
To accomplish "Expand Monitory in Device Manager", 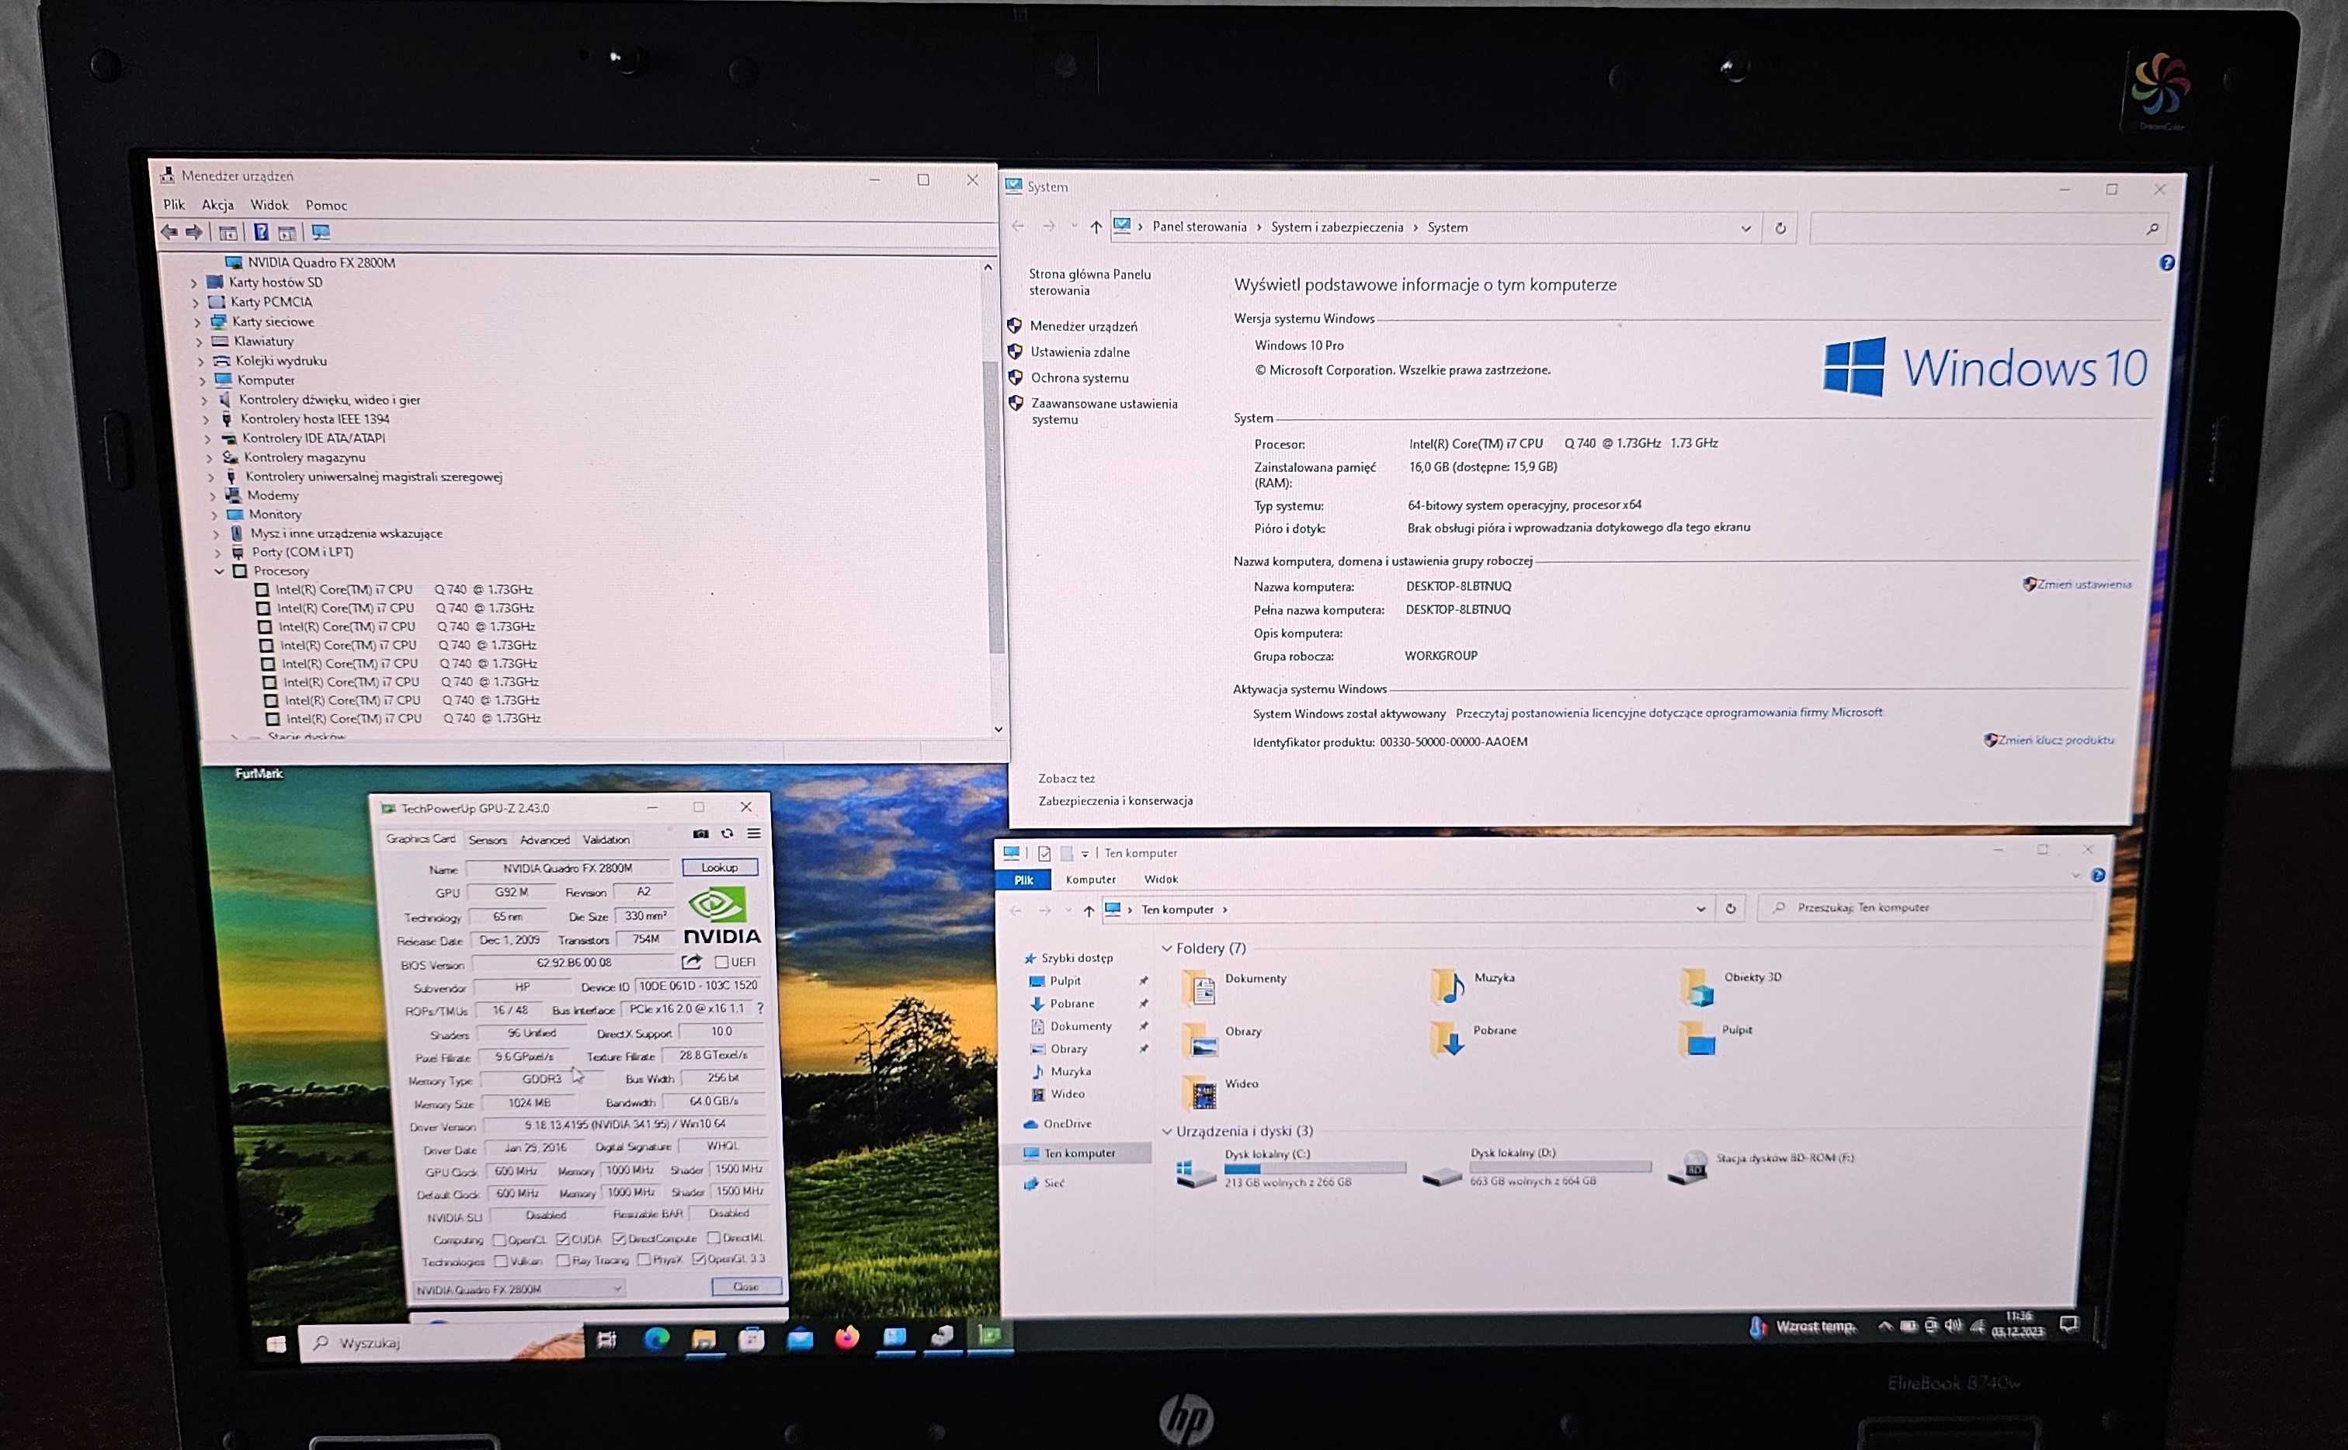I will coord(215,515).
